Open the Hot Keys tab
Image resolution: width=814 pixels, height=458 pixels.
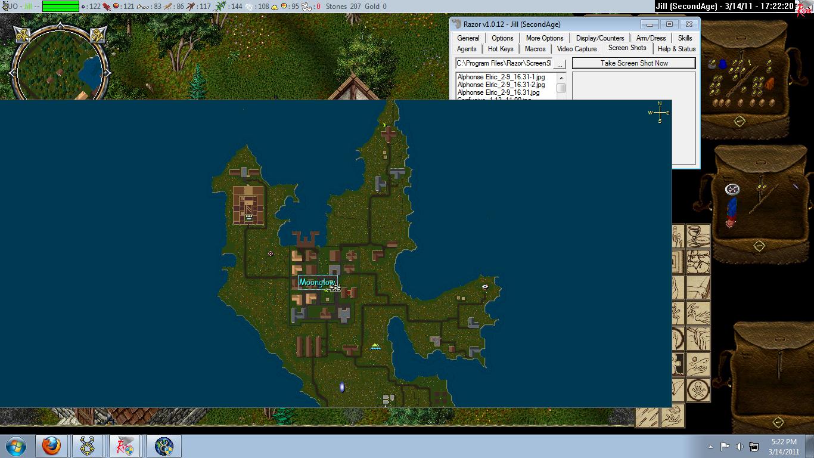click(x=500, y=49)
